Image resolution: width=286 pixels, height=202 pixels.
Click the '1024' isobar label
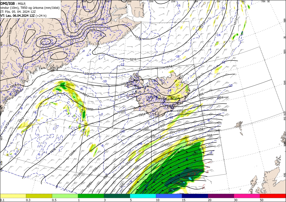click(75, 22)
